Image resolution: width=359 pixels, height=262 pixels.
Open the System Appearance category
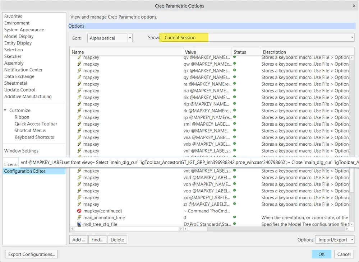(24, 29)
